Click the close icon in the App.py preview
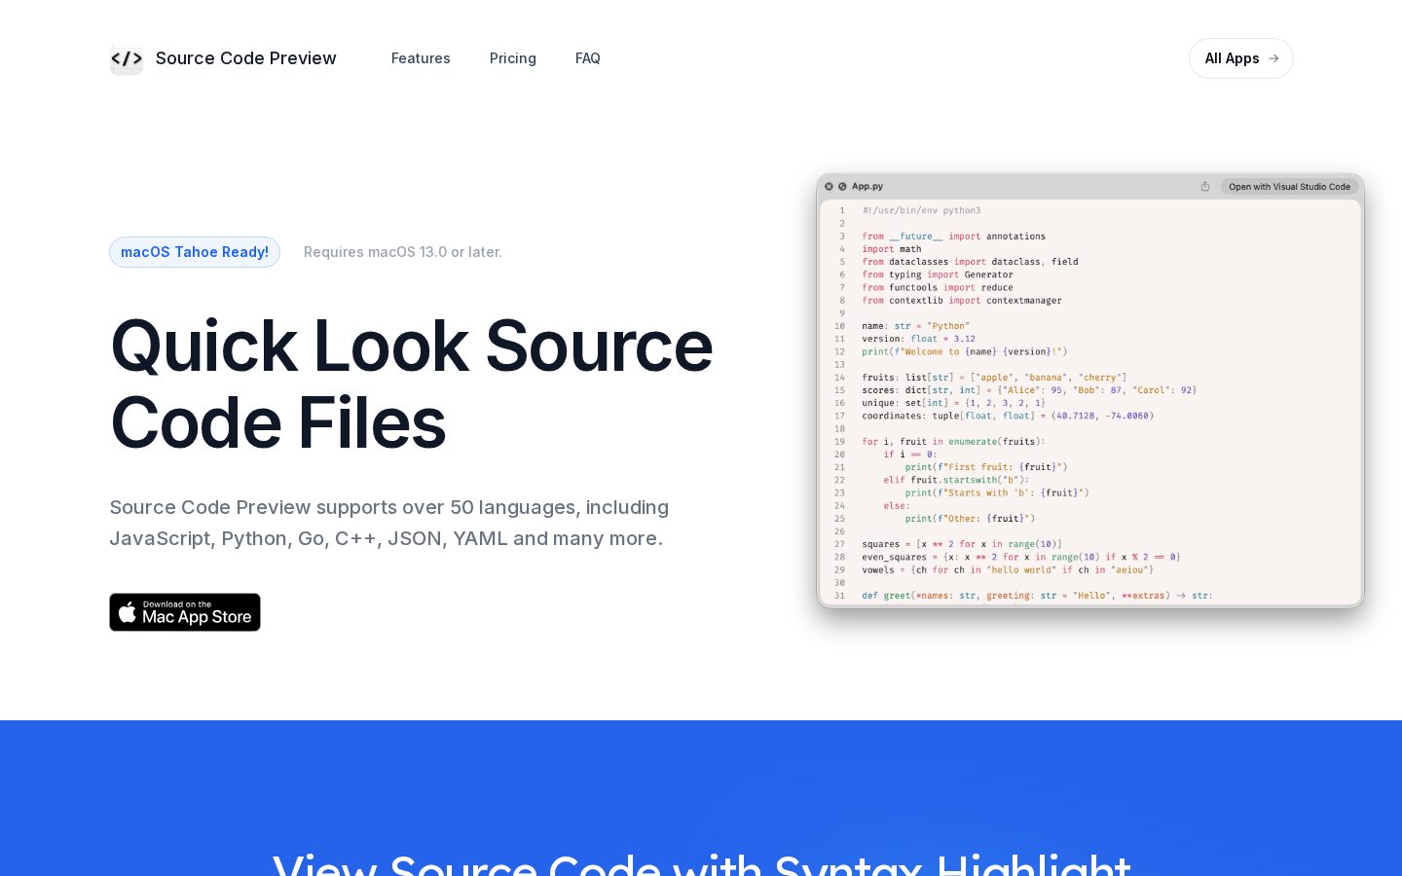Viewport: 1402px width, 876px height. (829, 186)
